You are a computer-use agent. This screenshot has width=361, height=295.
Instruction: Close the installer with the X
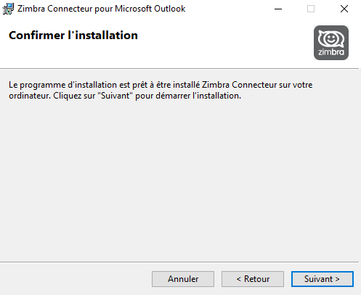pos(344,9)
